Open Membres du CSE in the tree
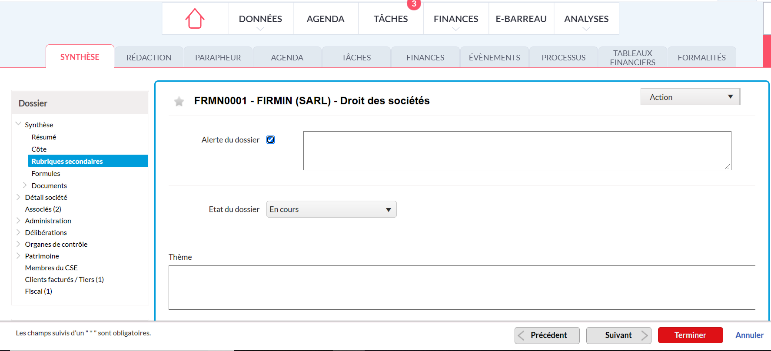Image resolution: width=771 pixels, height=351 pixels. [51, 268]
